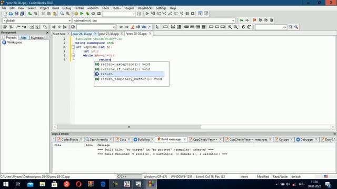Screen dimensions: 337x189
Task: Start debugging with the Debug/Continue icon
Action: [147, 14]
